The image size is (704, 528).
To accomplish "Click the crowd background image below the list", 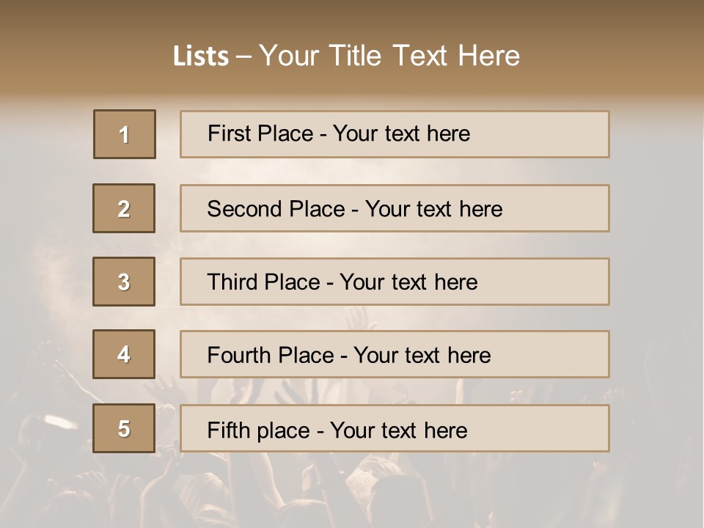I will coord(352,491).
